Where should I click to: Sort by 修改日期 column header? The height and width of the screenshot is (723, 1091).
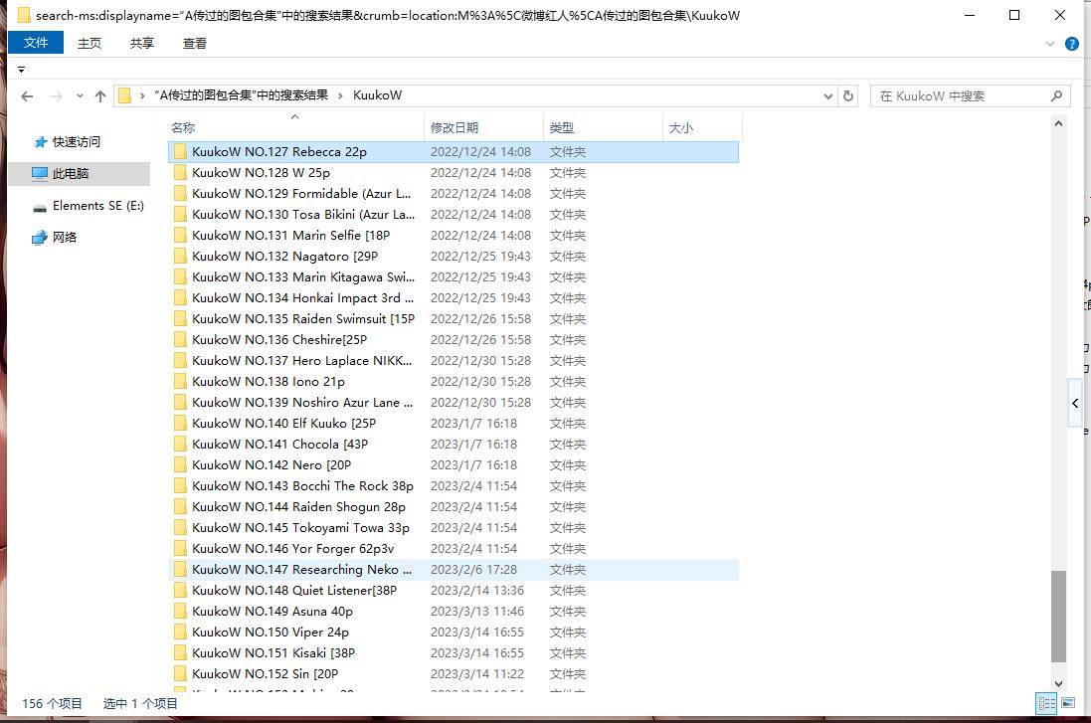[x=483, y=127]
